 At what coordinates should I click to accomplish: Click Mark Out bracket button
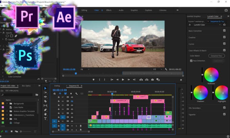105,80
